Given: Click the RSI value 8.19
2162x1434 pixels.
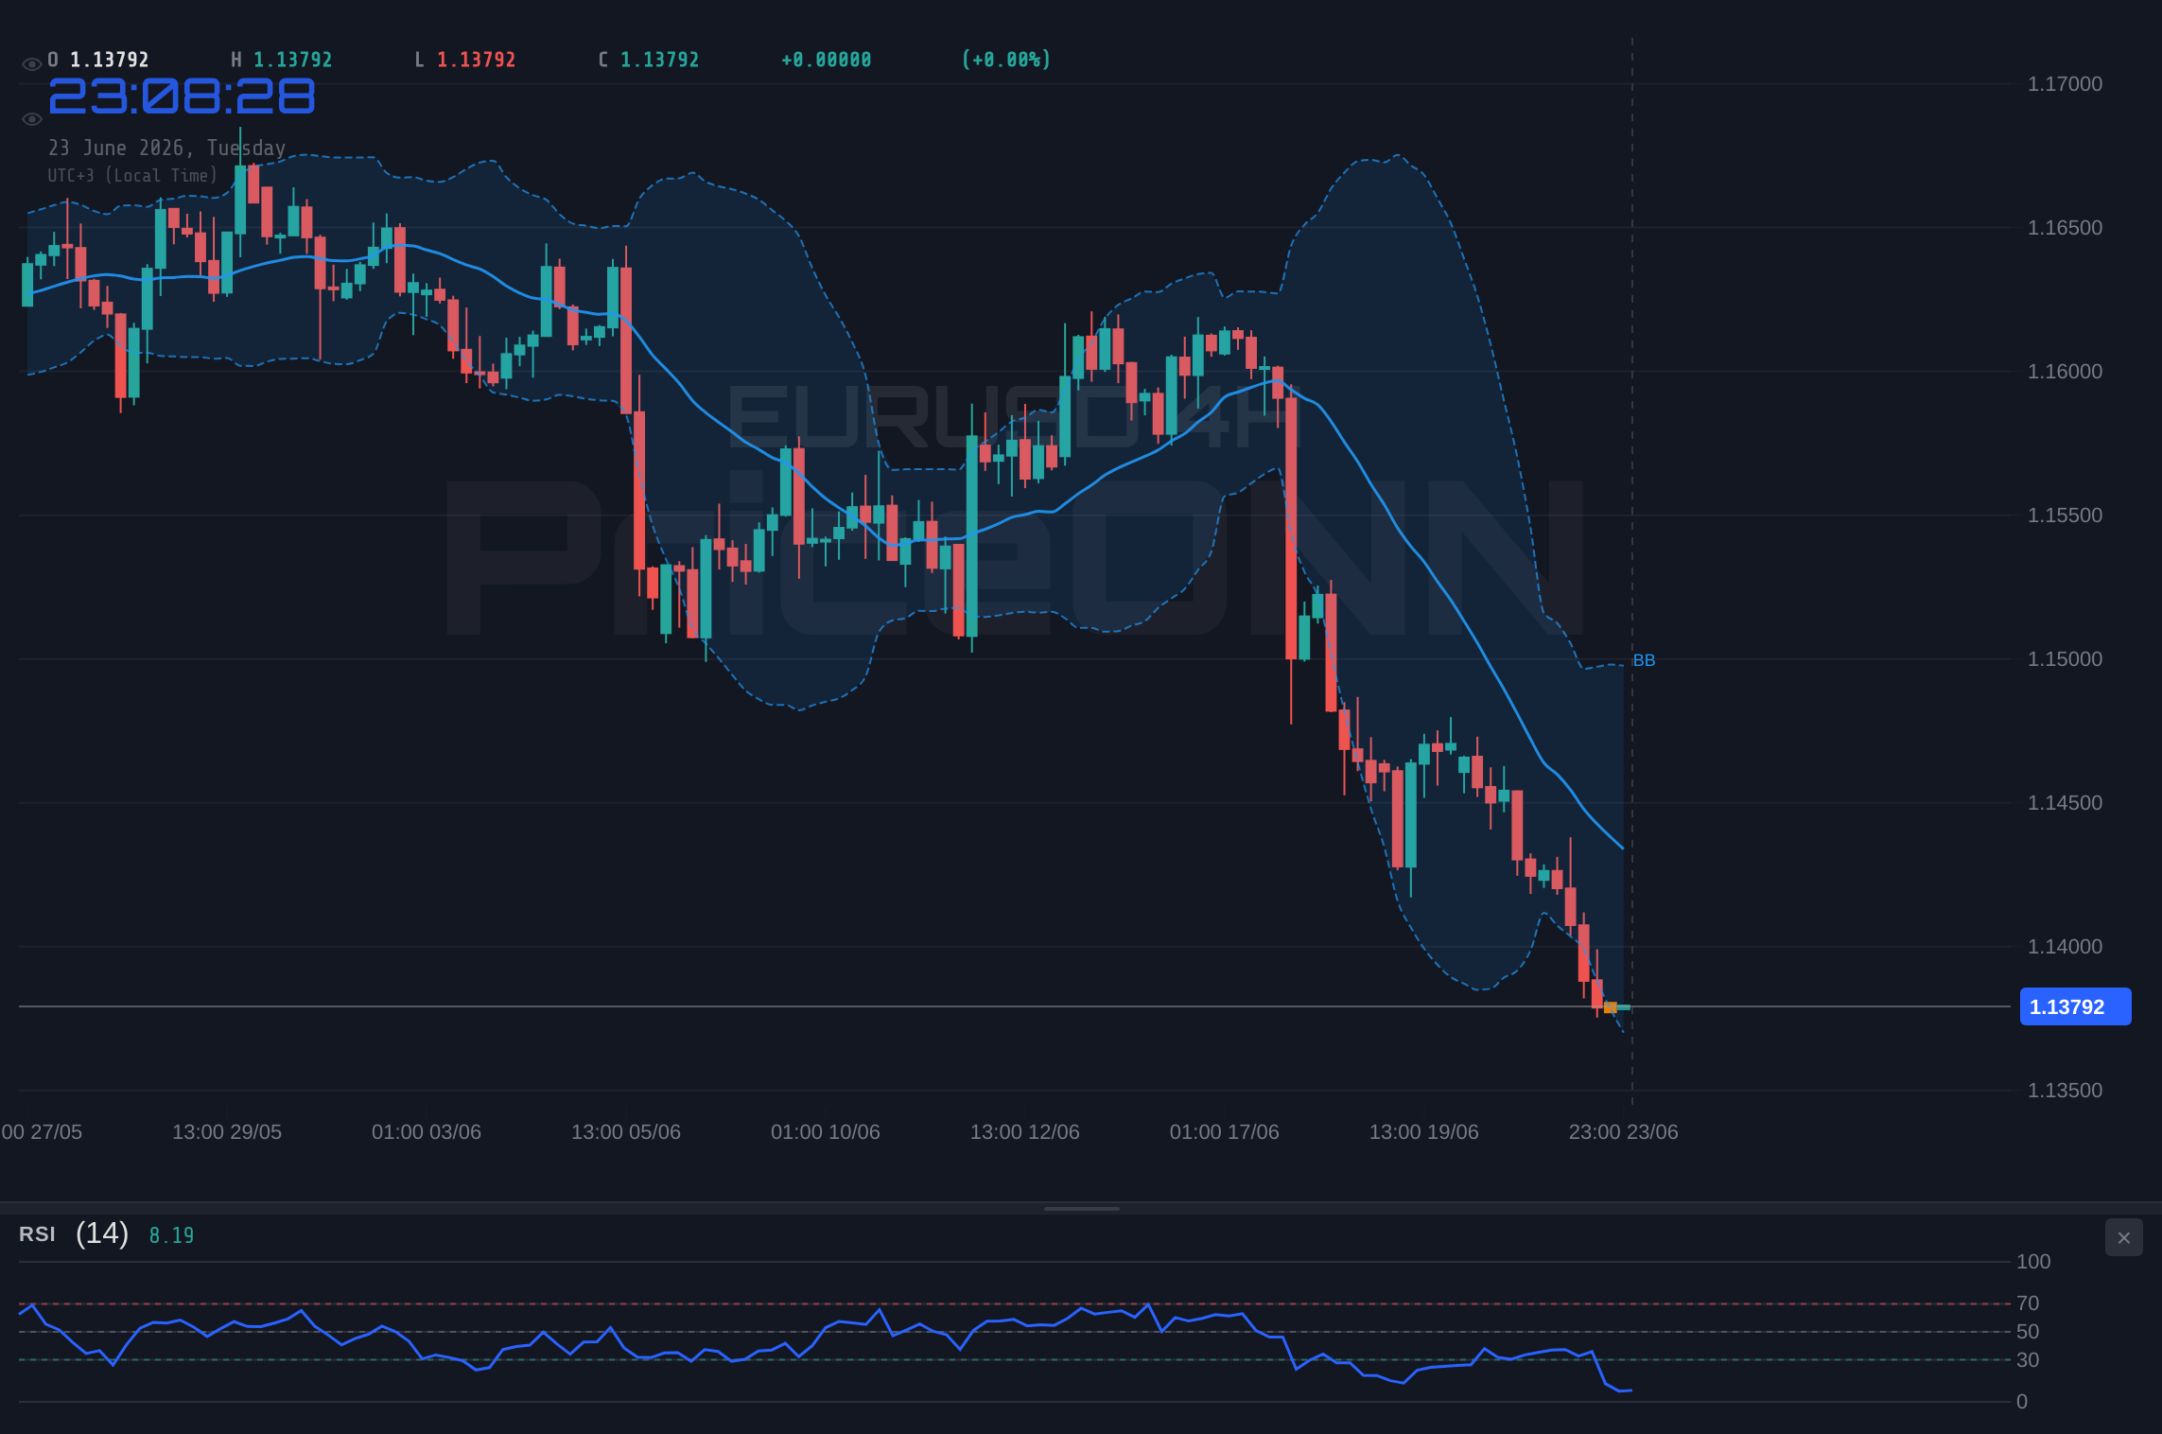Looking at the screenshot, I should [x=171, y=1235].
